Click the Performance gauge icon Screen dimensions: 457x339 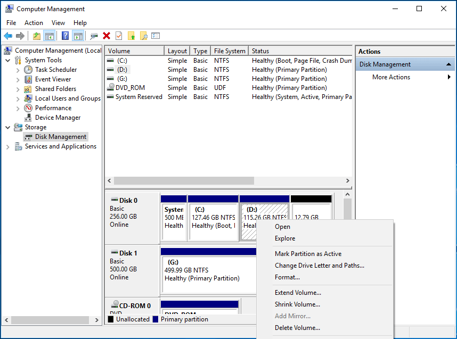point(28,108)
